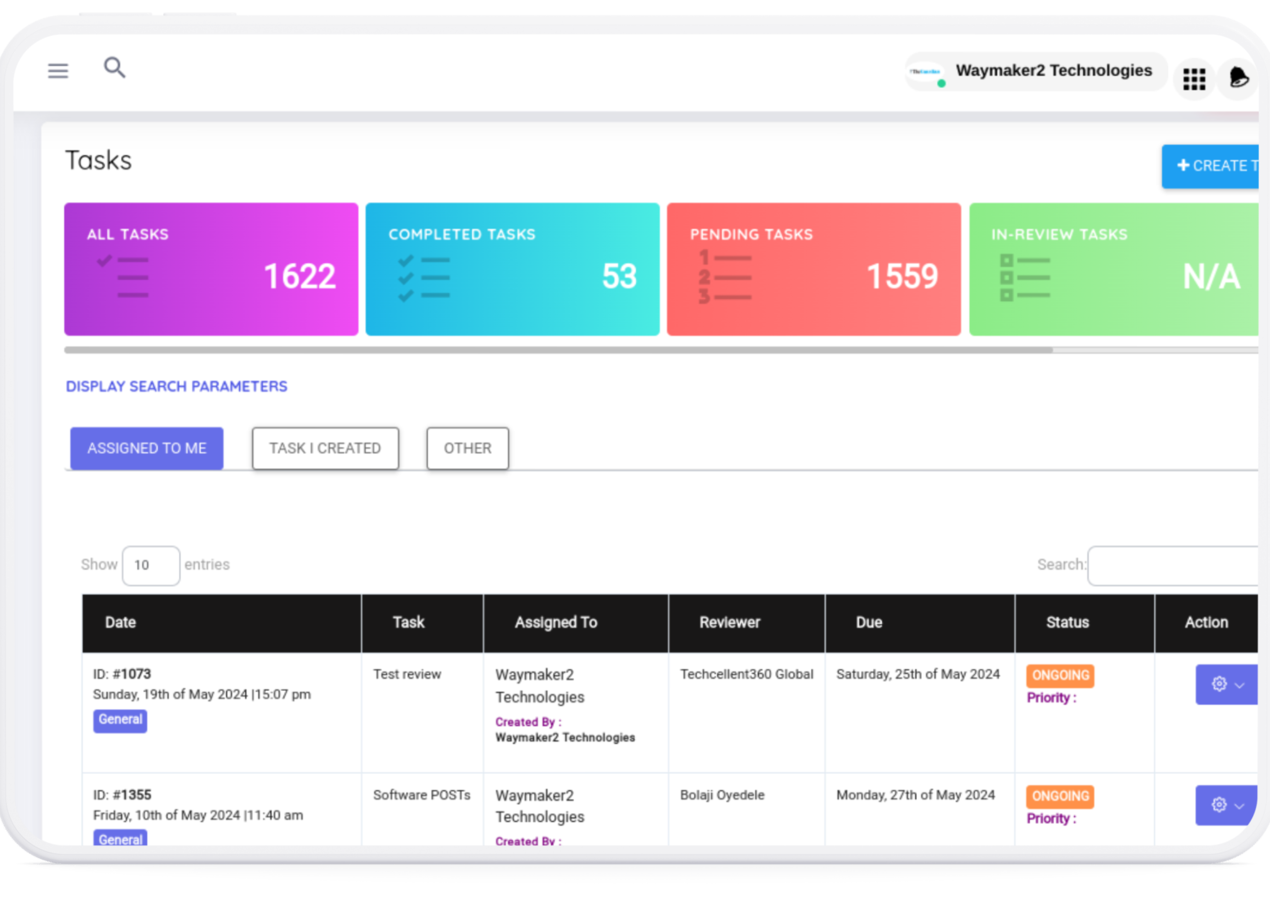The width and height of the screenshot is (1270, 900).
Task: Click the Completed Tasks checkmarks icon
Action: point(424,277)
